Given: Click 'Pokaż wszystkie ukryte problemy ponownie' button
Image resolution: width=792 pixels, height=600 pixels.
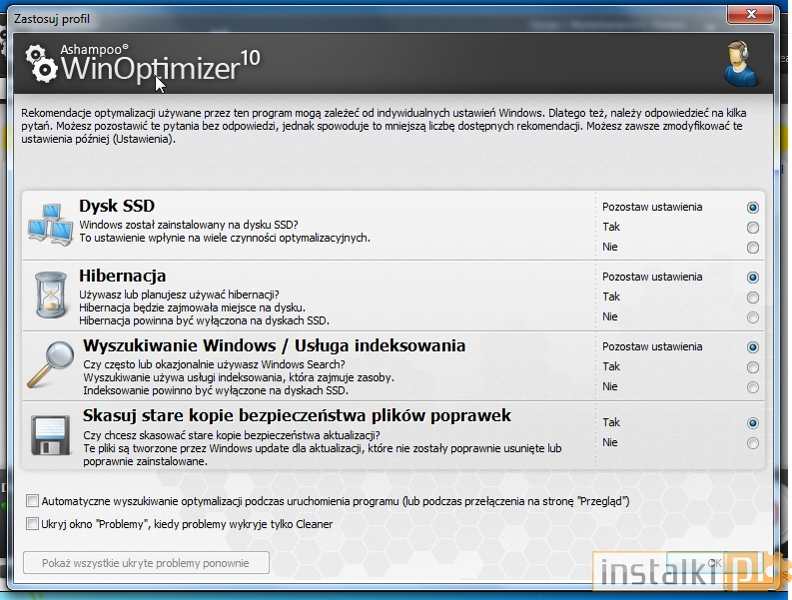Looking at the screenshot, I should coord(146,563).
